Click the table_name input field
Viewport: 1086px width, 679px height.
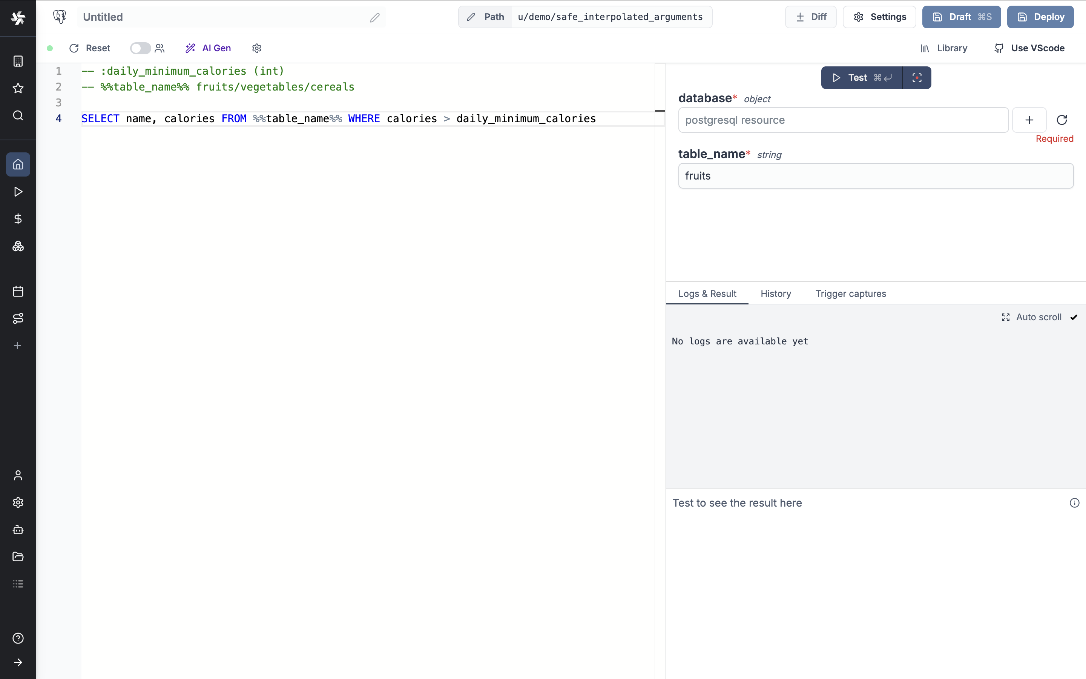[x=876, y=175]
